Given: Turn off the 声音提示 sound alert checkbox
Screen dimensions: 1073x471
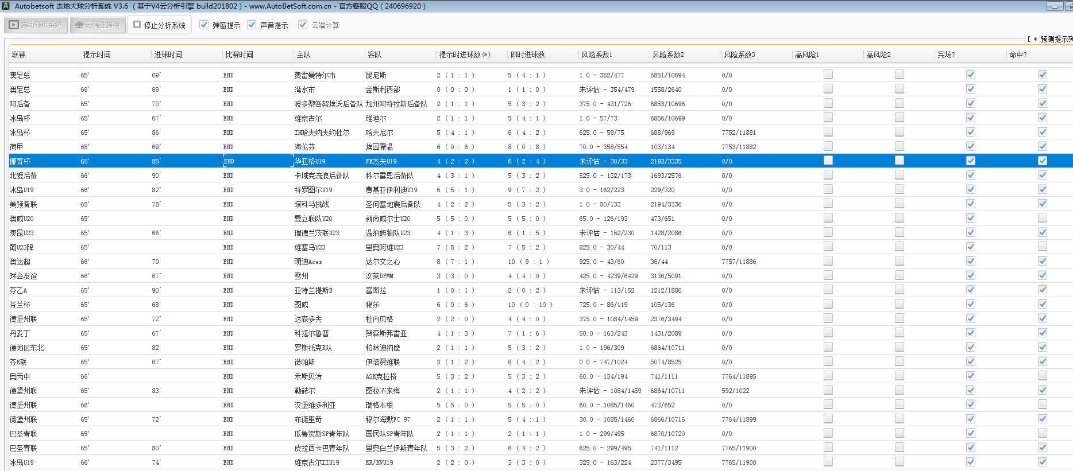Looking at the screenshot, I should pos(252,25).
